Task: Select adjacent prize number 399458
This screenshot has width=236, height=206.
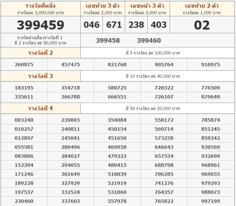Action: (108, 41)
